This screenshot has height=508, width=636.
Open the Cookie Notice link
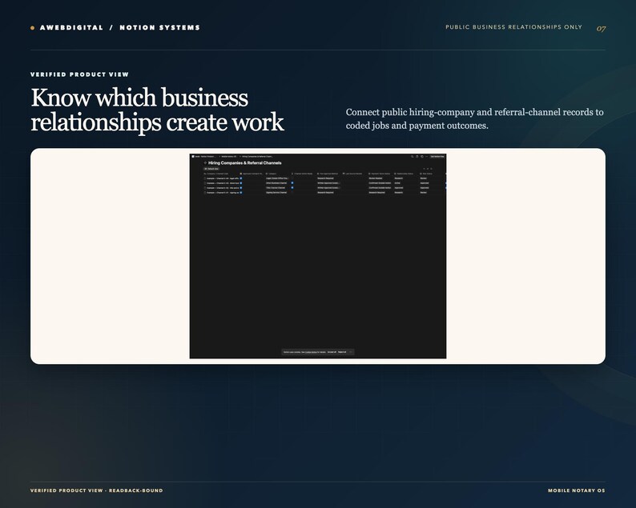pos(311,352)
